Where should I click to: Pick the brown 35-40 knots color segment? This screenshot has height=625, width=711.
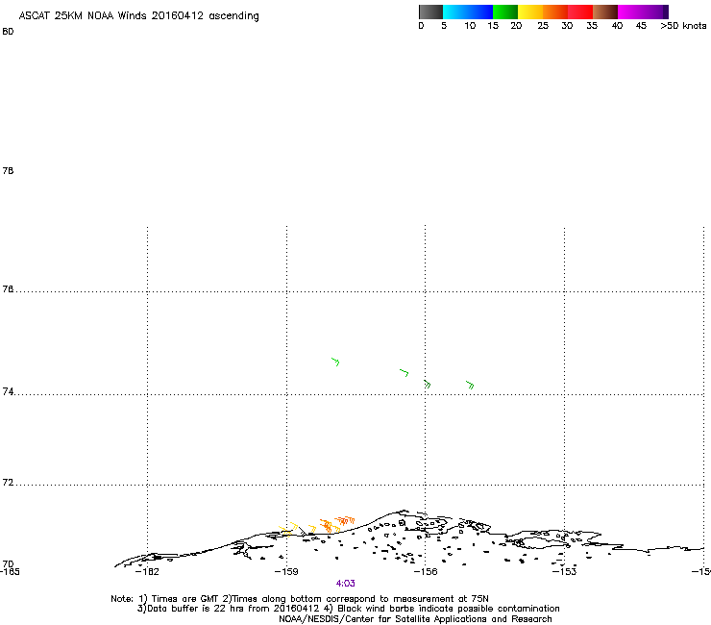coord(605,12)
